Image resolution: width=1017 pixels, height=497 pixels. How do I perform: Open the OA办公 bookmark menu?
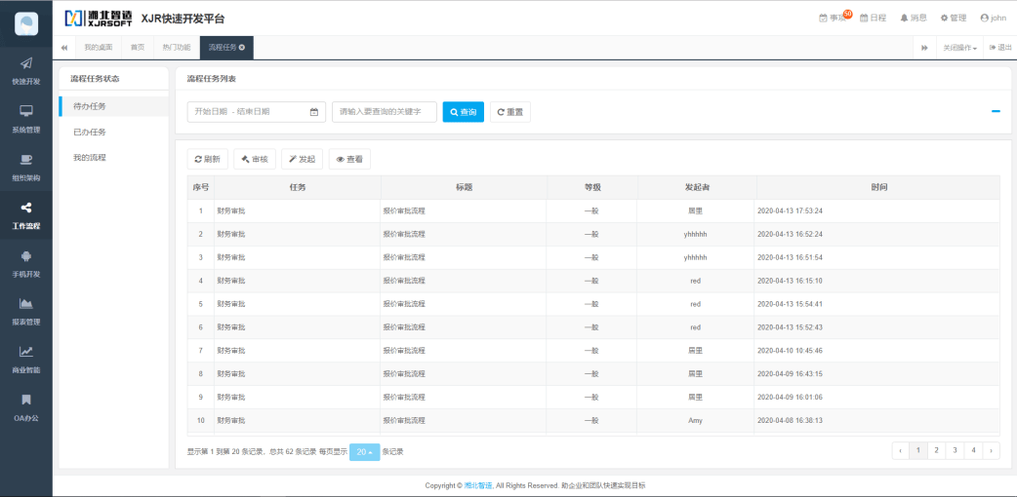pos(26,407)
